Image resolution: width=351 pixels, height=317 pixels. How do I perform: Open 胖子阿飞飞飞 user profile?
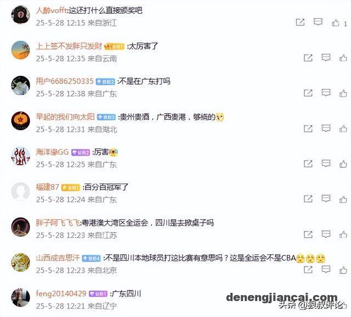58,223
